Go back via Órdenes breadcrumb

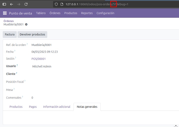point(9,21)
